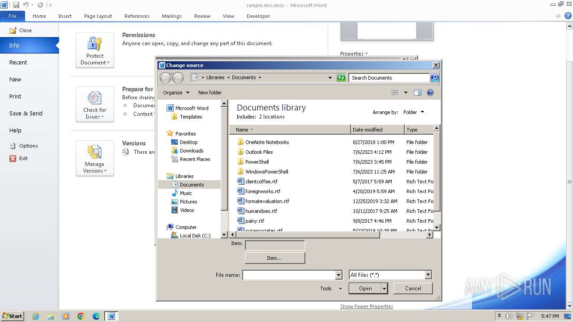
Task: Open Organize dropdown menu
Action: tap(176, 93)
